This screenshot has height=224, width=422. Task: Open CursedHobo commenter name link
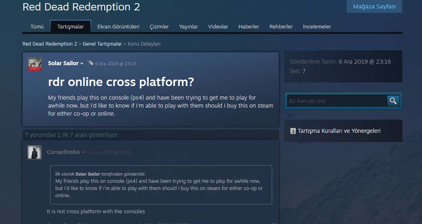pos(63,152)
